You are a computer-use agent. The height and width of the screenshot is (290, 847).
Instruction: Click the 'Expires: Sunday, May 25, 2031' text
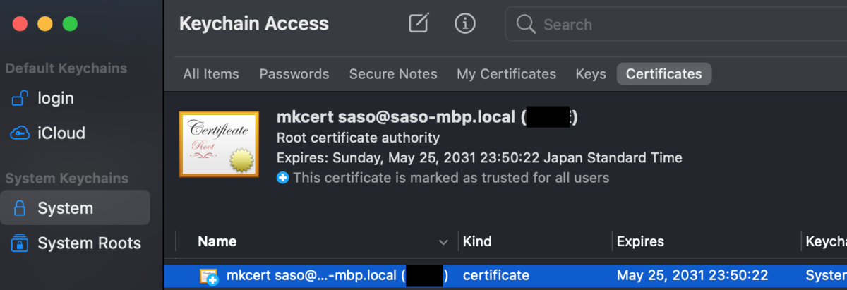point(479,157)
